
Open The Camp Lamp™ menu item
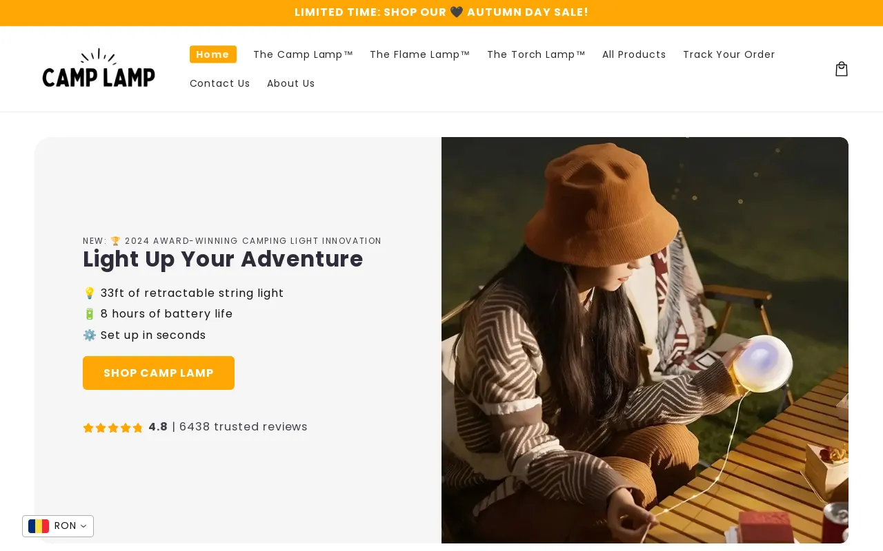tap(303, 54)
